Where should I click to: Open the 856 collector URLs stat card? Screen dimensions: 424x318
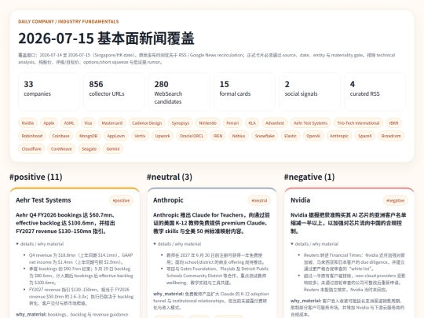pyautogui.click(x=114, y=92)
